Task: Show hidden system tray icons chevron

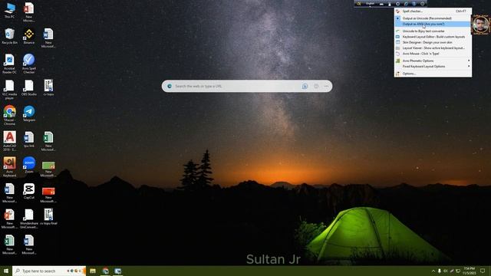Action: click(x=433, y=271)
